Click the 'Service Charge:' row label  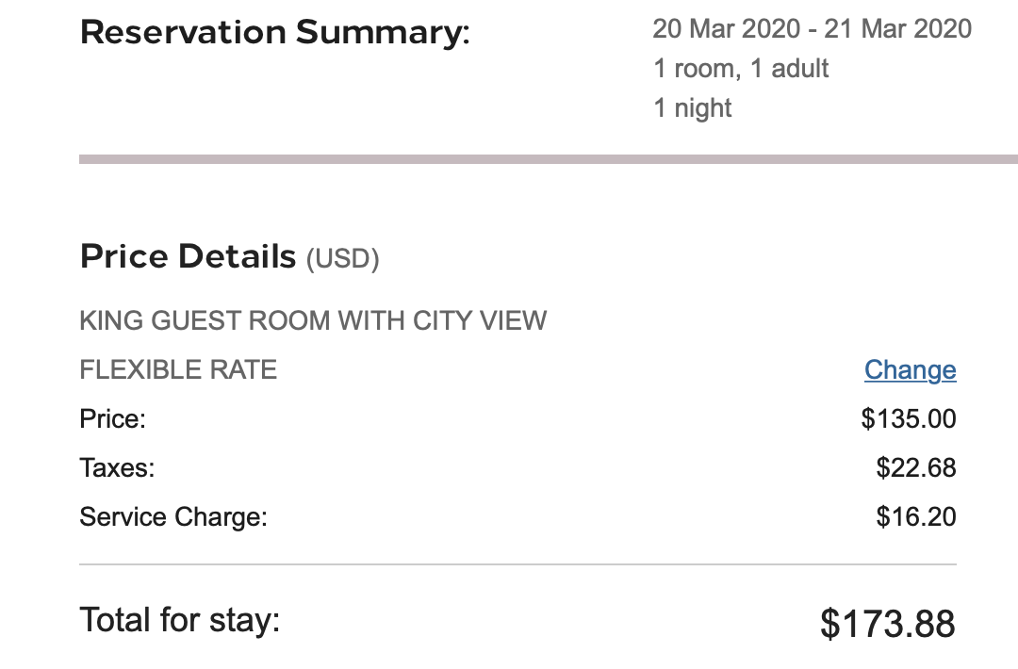(173, 516)
